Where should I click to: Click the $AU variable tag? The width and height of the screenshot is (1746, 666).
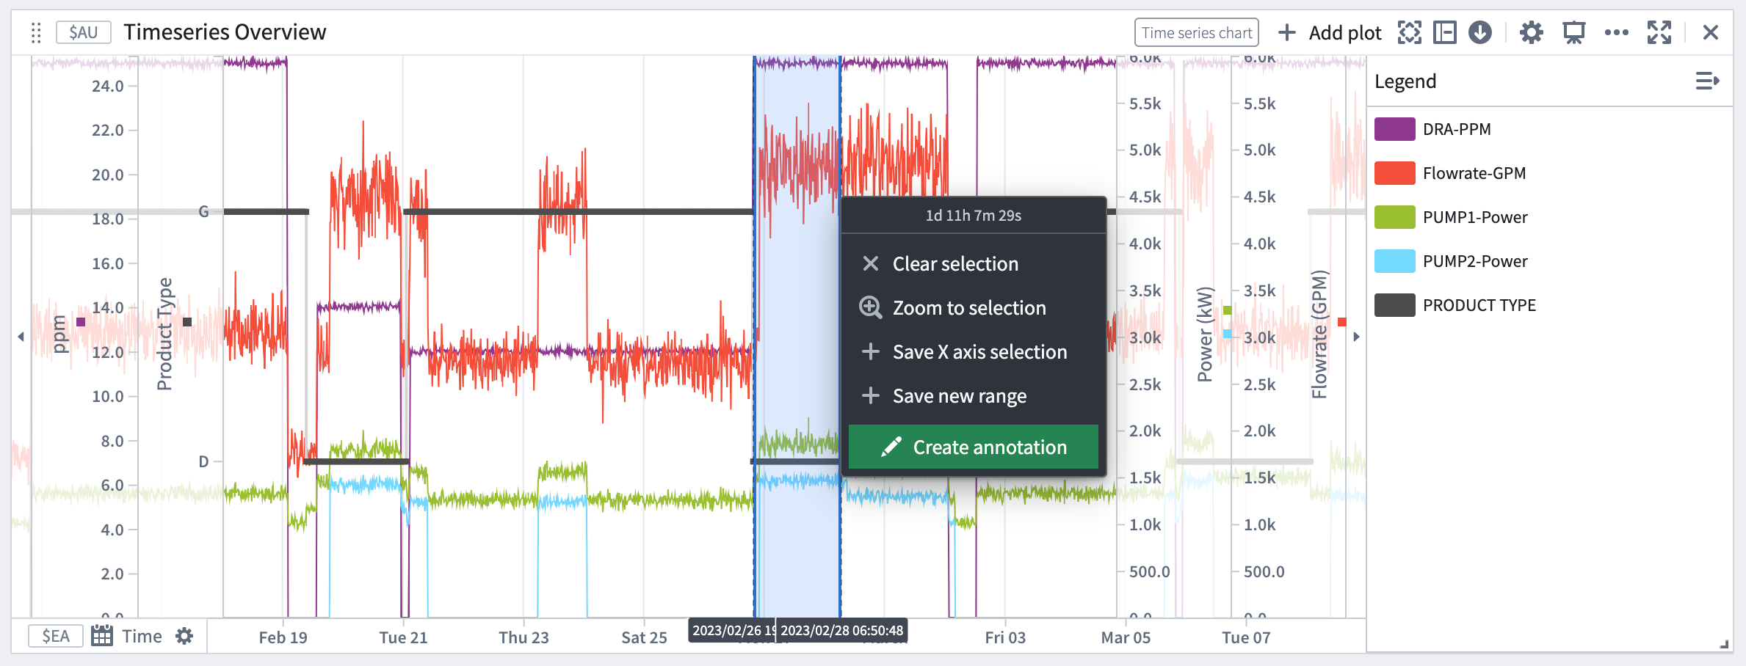[83, 32]
